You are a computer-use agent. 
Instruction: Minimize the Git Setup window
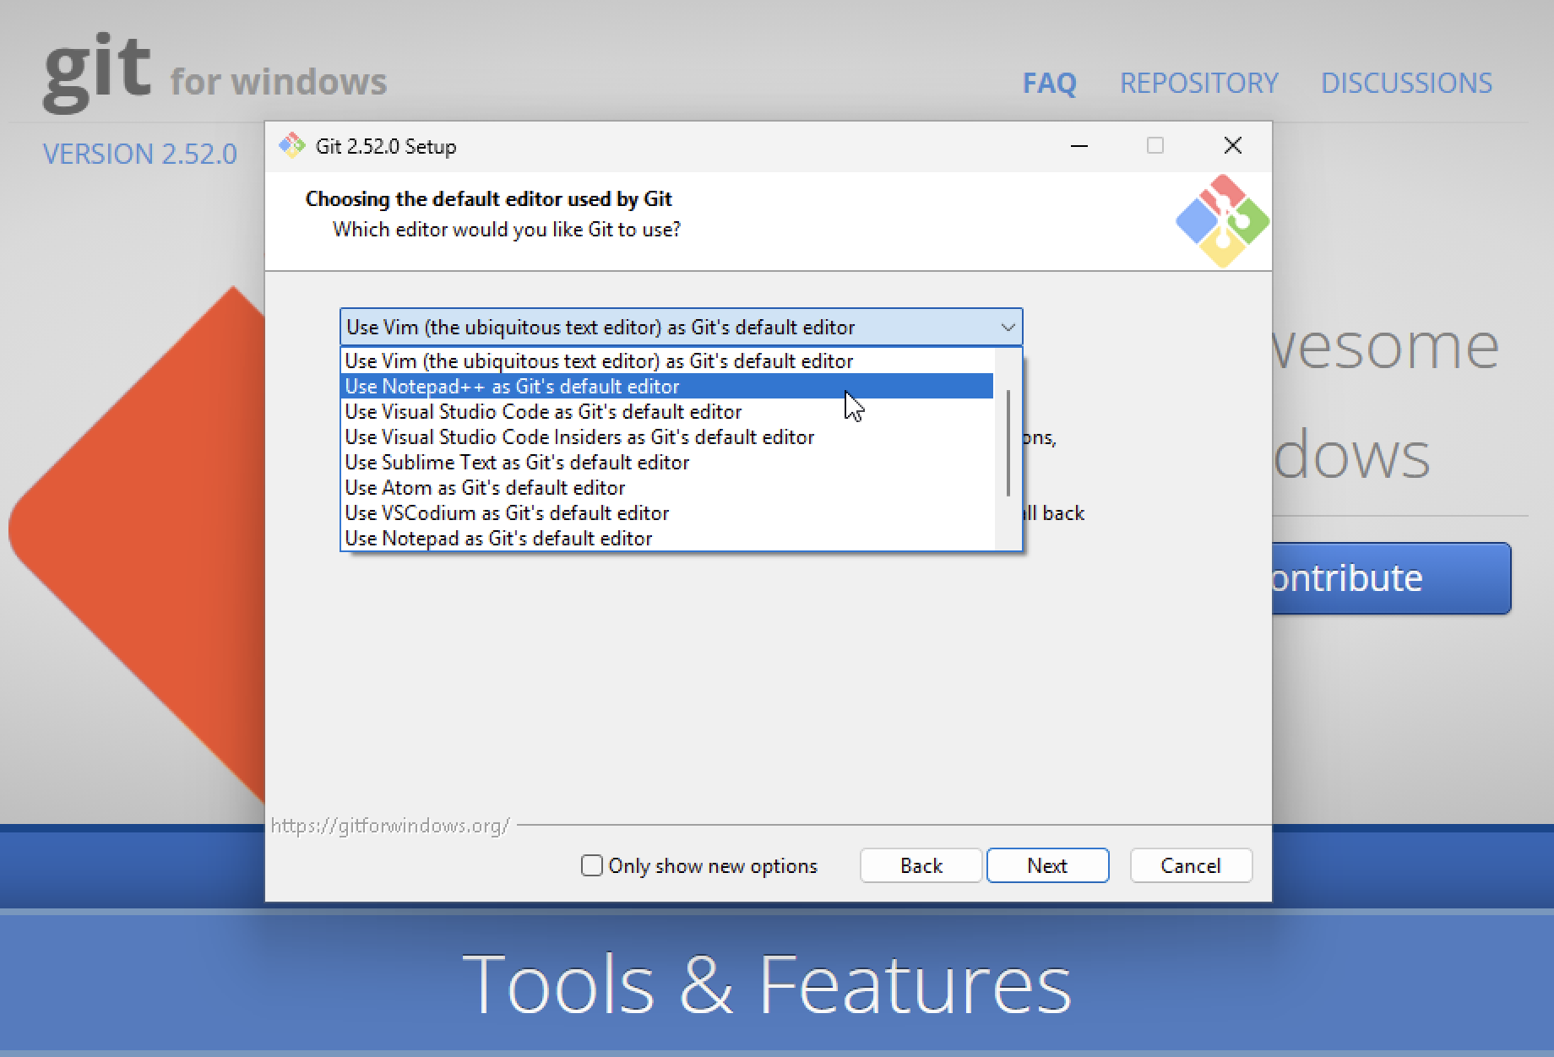(x=1079, y=146)
